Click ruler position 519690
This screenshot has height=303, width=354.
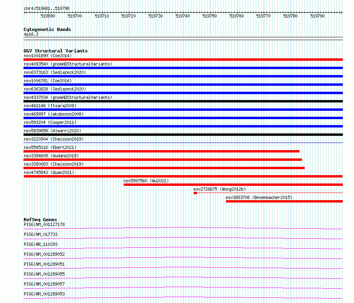pyautogui.click(x=48, y=16)
